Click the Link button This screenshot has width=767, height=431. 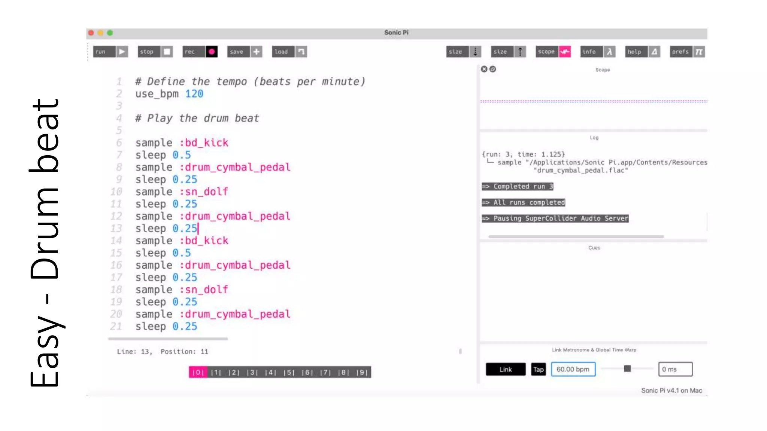pos(505,369)
